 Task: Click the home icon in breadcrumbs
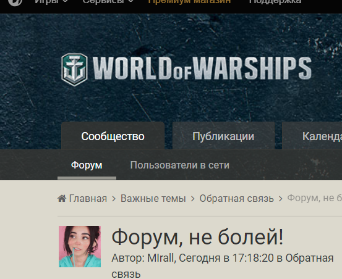[62, 198]
